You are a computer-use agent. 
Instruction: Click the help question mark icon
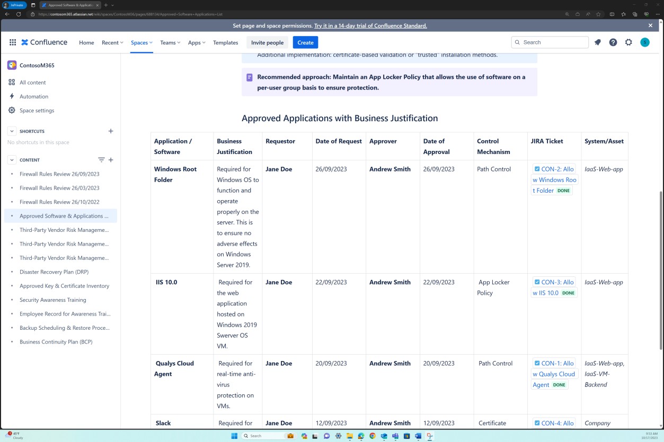613,42
